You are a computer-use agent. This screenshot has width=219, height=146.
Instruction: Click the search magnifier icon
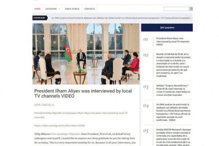point(191,9)
